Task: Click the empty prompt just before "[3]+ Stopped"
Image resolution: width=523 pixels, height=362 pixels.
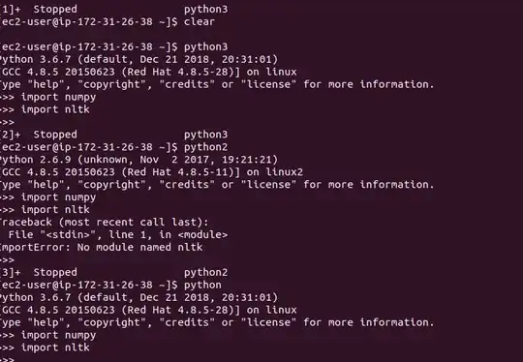Action: [x=7, y=259]
